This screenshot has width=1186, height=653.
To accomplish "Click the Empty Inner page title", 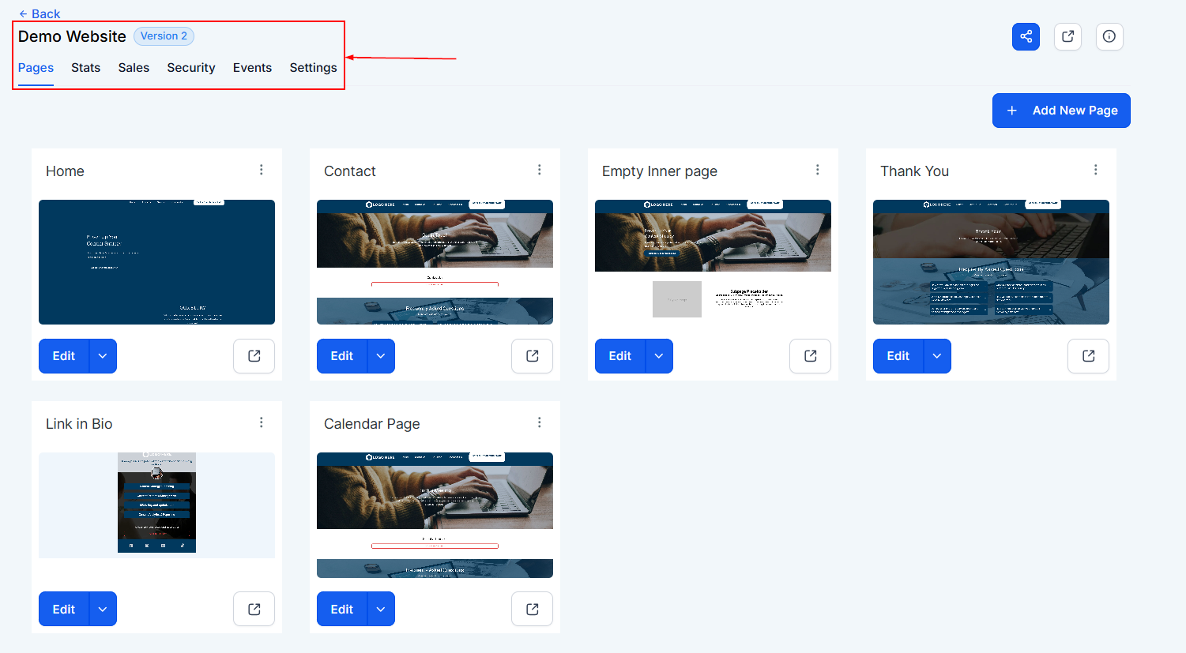I will coord(660,171).
